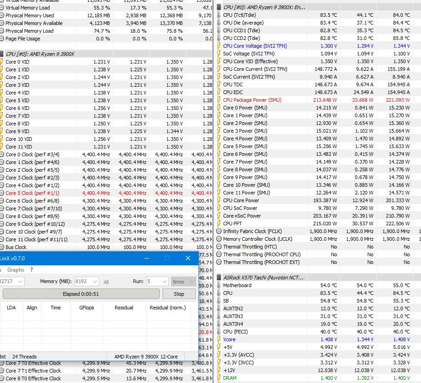Click the Align column header in LinX

tap(32, 308)
